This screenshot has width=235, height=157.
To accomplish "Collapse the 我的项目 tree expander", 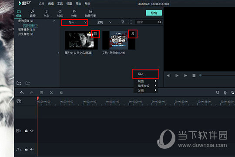I will (54, 21).
